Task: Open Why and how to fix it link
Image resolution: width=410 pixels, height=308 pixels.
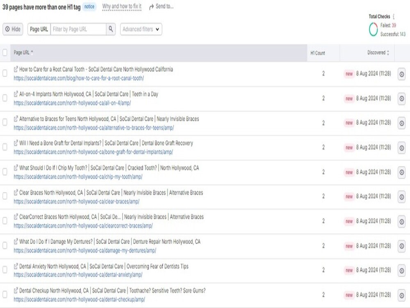Action: (x=122, y=6)
